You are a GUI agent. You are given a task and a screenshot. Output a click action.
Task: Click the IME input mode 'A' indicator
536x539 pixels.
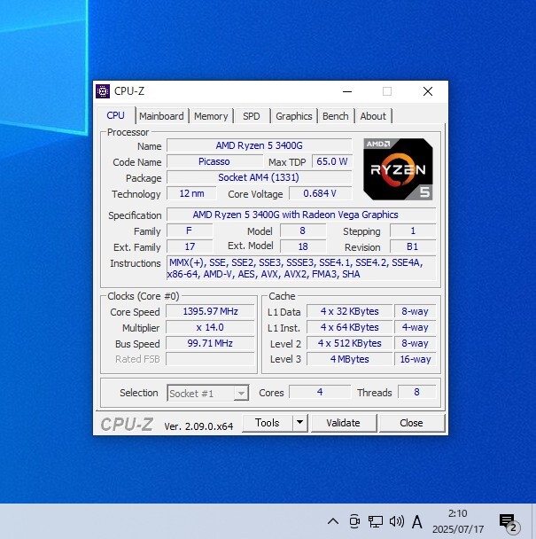(x=416, y=521)
